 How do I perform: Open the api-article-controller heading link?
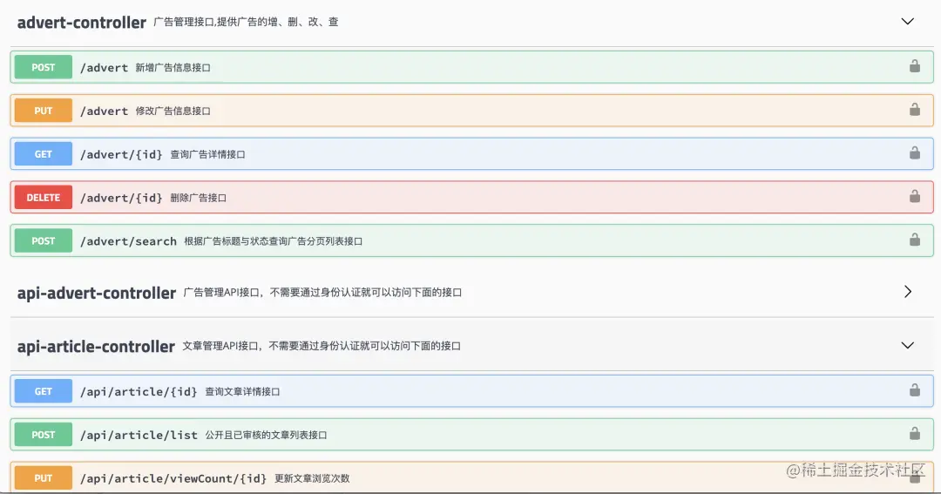96,347
